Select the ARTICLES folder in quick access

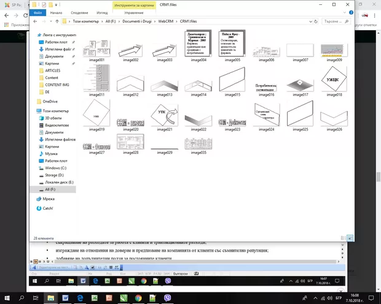(52, 70)
